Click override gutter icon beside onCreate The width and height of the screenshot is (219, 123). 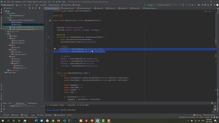[48, 37]
